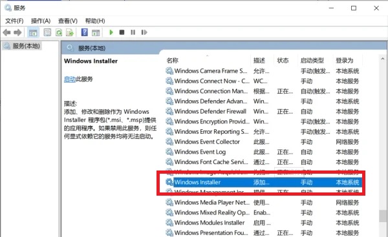Select Windows Event Collector service name
The image size is (388, 237).
pos(207,142)
